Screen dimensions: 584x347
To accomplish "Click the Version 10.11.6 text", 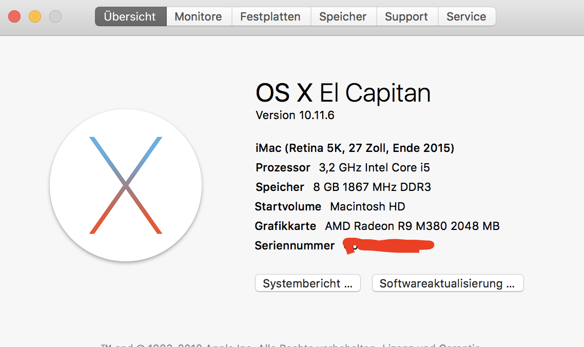I will [x=295, y=115].
